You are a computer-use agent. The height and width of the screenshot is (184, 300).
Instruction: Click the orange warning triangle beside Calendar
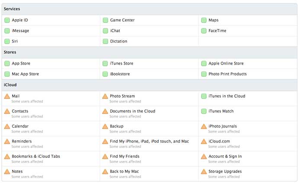7,126
